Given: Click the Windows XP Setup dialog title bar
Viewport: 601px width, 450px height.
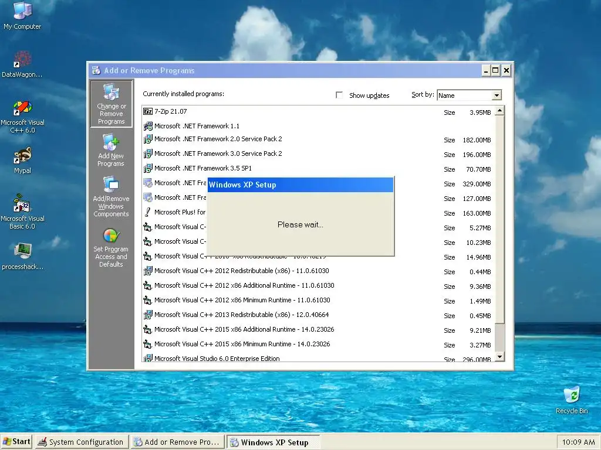Looking at the screenshot, I should [300, 185].
